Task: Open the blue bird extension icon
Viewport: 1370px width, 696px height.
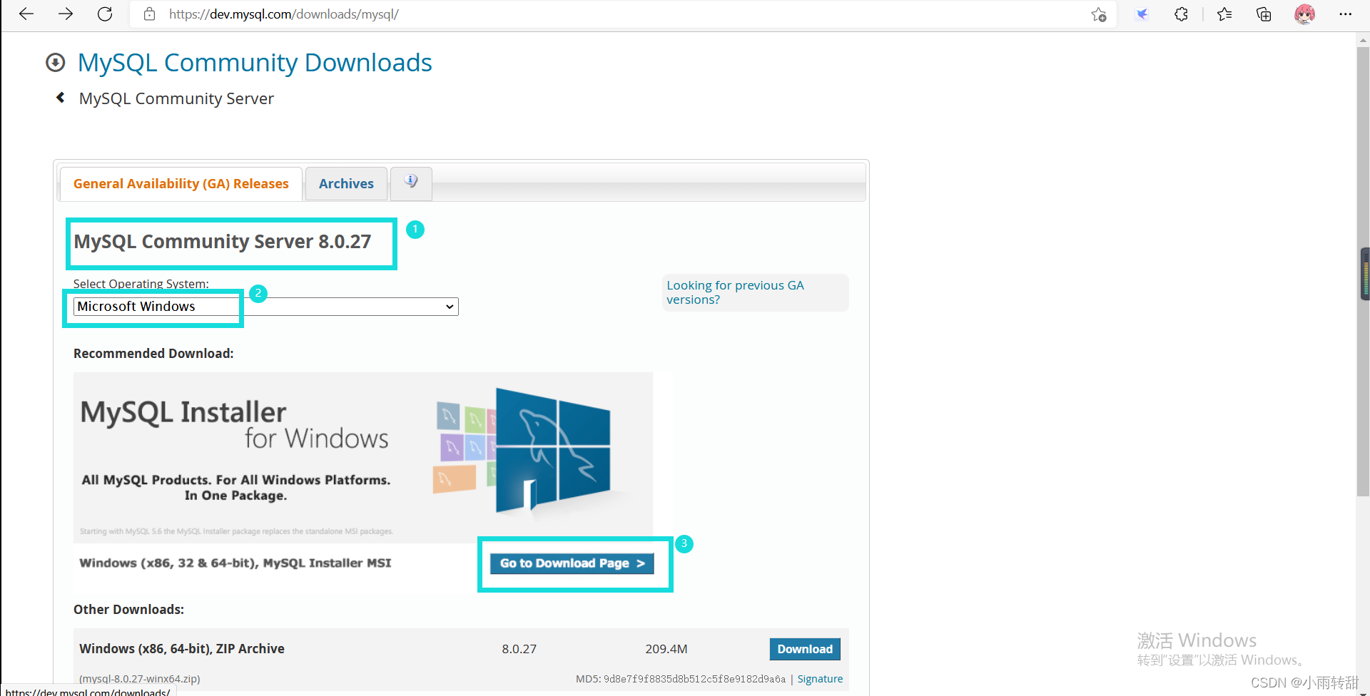Action: click(x=1142, y=14)
